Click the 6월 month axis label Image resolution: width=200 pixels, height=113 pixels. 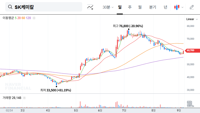[100, 110]
